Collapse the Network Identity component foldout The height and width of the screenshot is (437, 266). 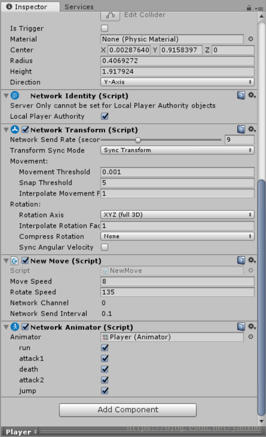tap(6, 96)
